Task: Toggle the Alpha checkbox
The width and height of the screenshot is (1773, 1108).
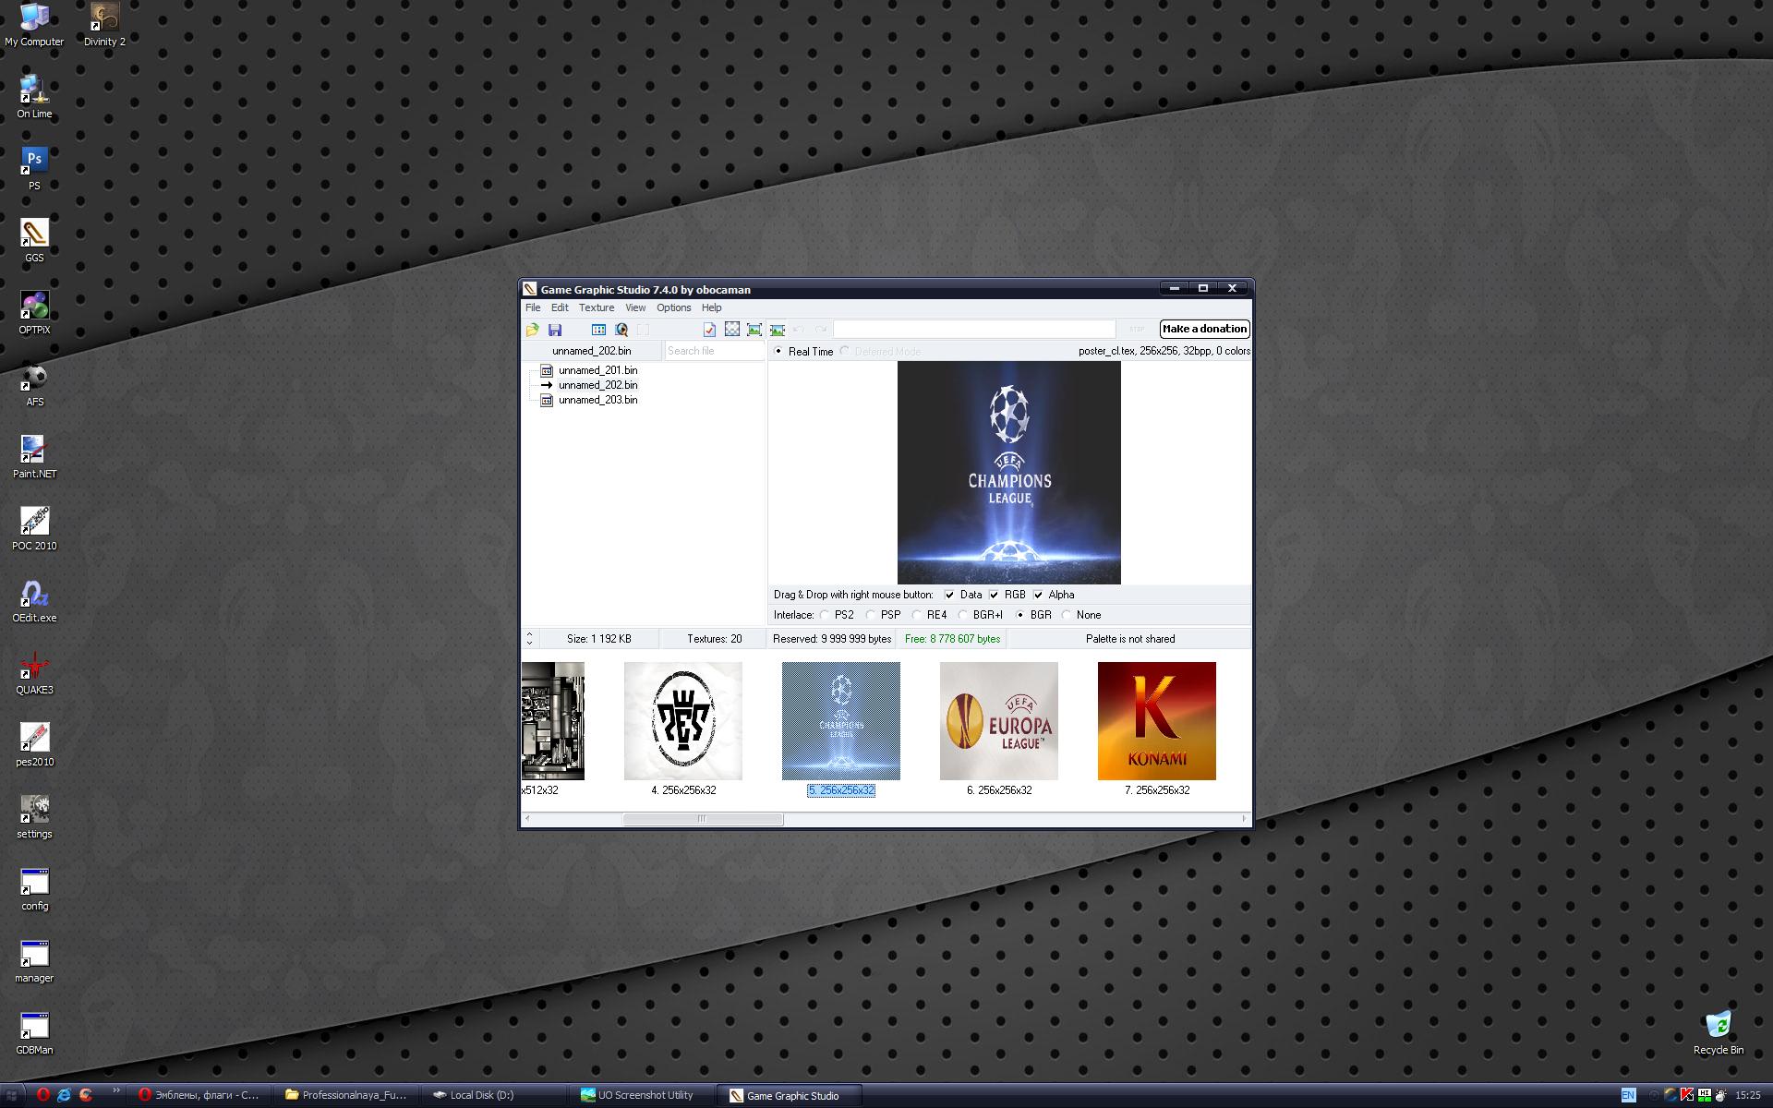Action: 1038,596
